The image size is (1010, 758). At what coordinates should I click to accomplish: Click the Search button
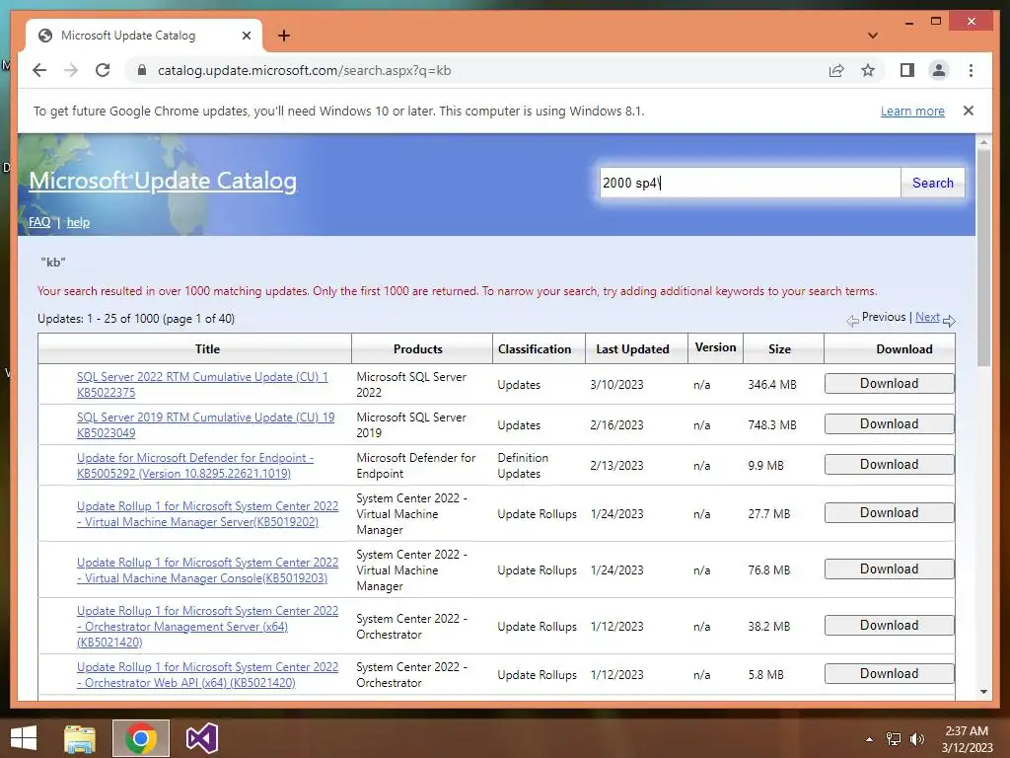(x=932, y=183)
